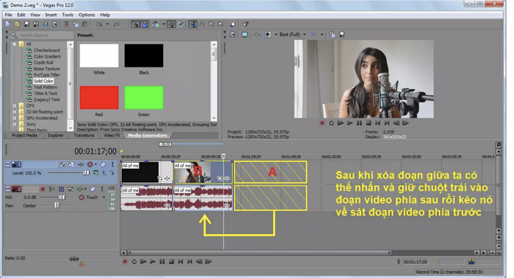Viewport: 514px width, 278px height.
Task: Click the scissors Cut icon
Action: pos(67,24)
